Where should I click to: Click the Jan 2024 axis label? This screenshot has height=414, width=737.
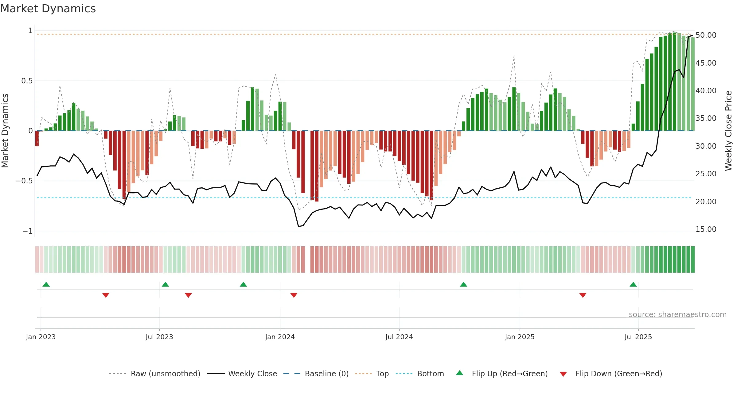pyautogui.click(x=280, y=337)
